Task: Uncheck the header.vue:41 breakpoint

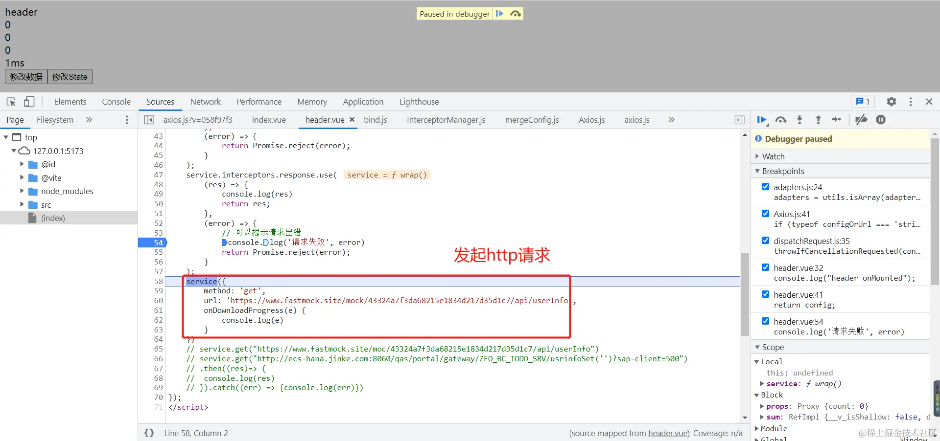Action: click(x=766, y=294)
